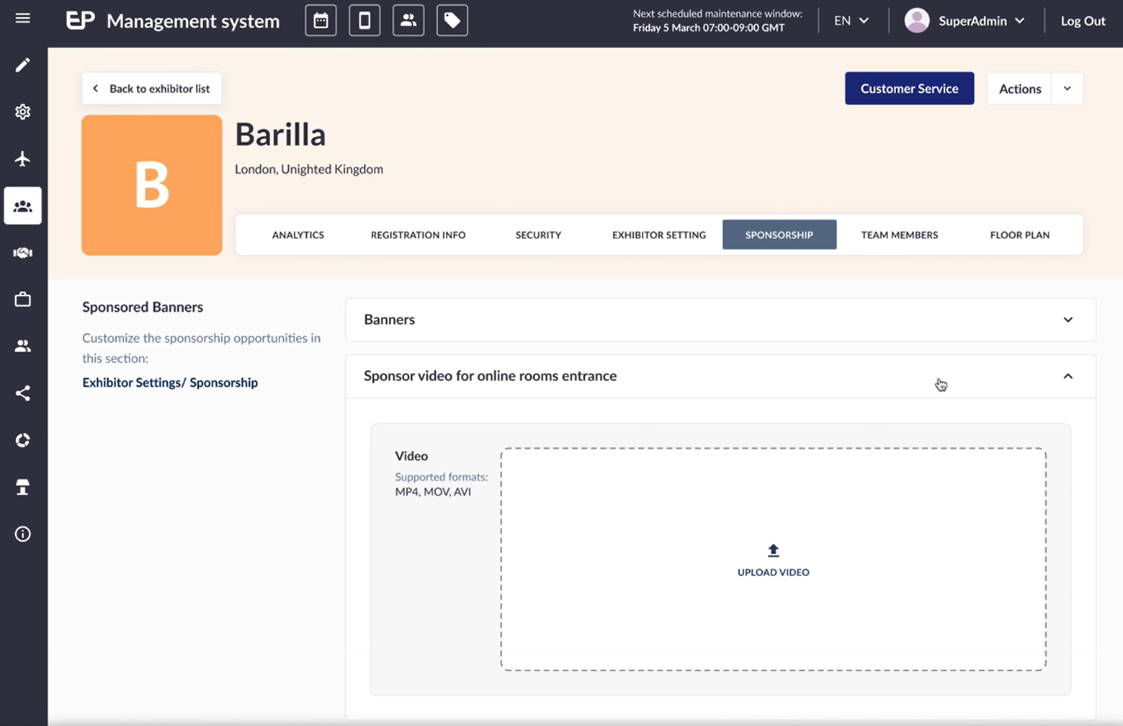Click the Upload Video drop zone
The width and height of the screenshot is (1123, 726).
point(773,560)
